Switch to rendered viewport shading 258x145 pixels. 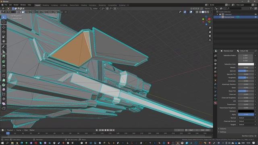[208, 12]
